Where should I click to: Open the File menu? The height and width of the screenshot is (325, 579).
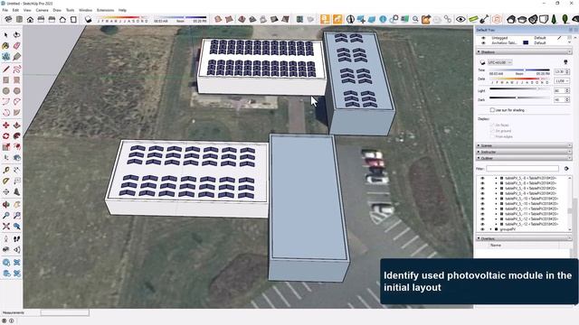tap(5, 10)
